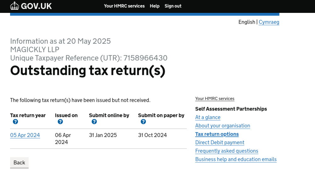Click help icon under Submit online by
Image resolution: width=315 pixels, height=193 pixels.
pyautogui.click(x=94, y=122)
